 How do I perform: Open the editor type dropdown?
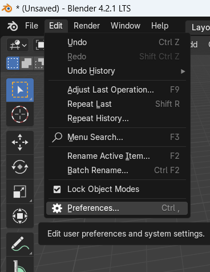(x=18, y=45)
